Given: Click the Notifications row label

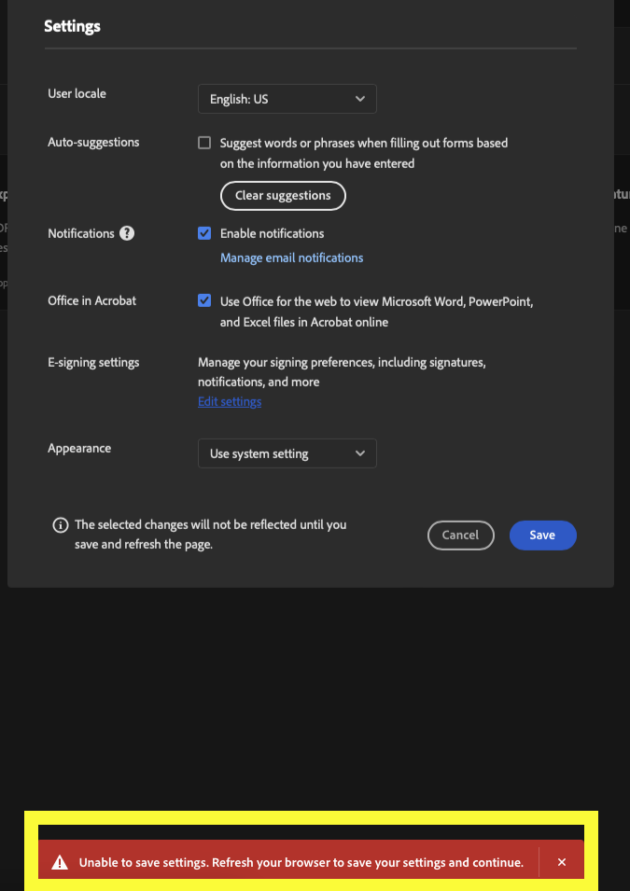Looking at the screenshot, I should tap(81, 233).
